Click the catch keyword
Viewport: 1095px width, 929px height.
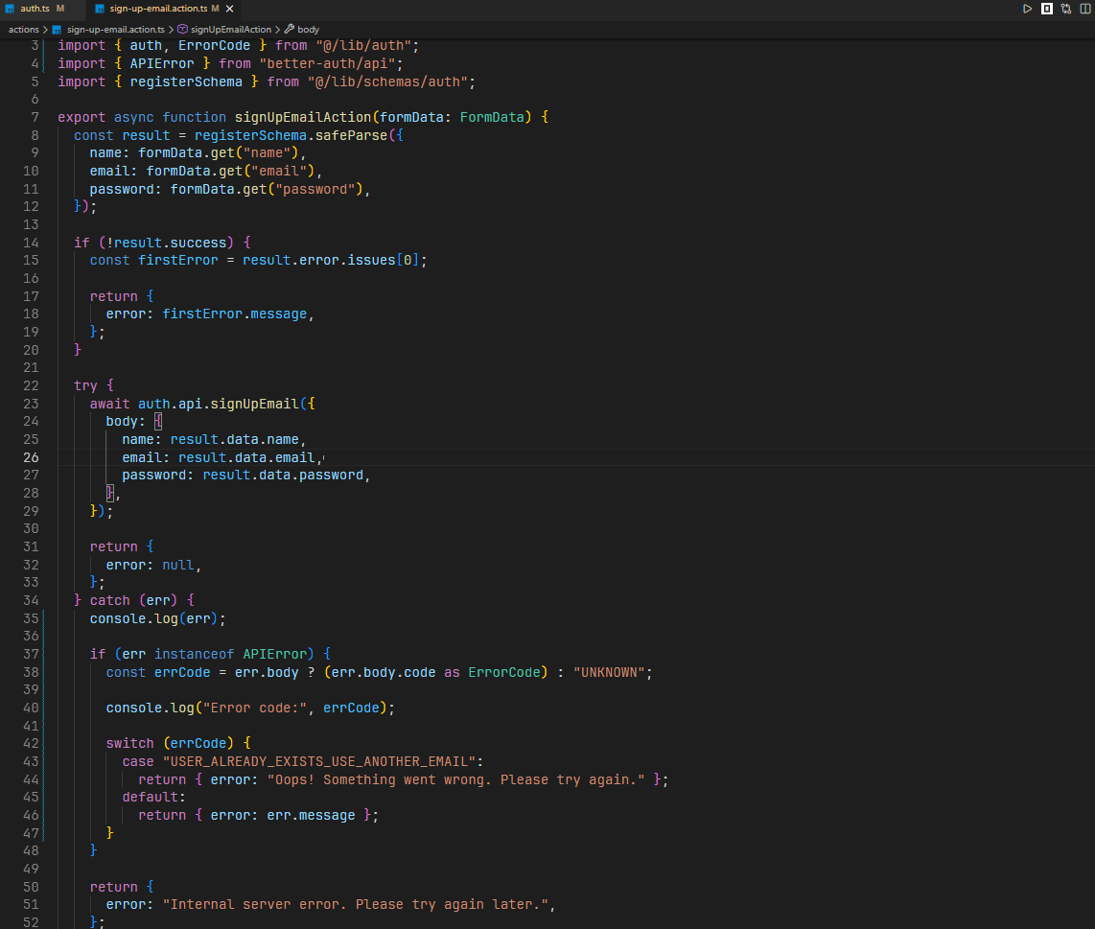point(109,601)
